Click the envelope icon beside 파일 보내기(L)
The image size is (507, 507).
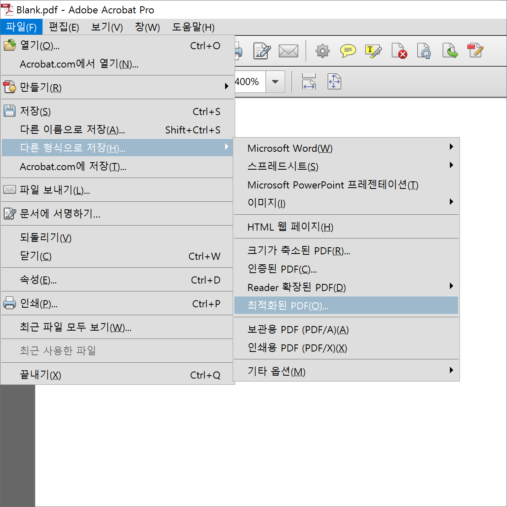[x=10, y=190]
